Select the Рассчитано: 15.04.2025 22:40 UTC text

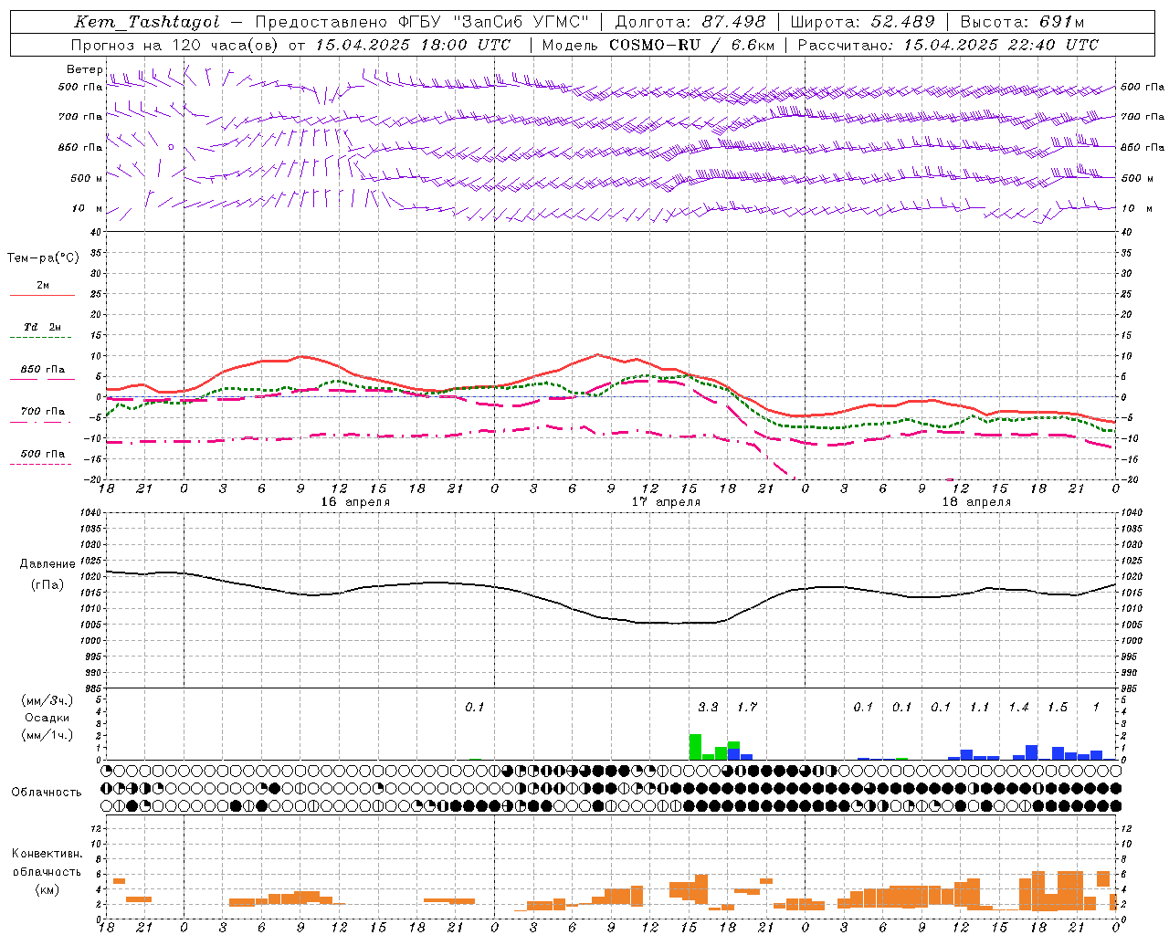(948, 45)
